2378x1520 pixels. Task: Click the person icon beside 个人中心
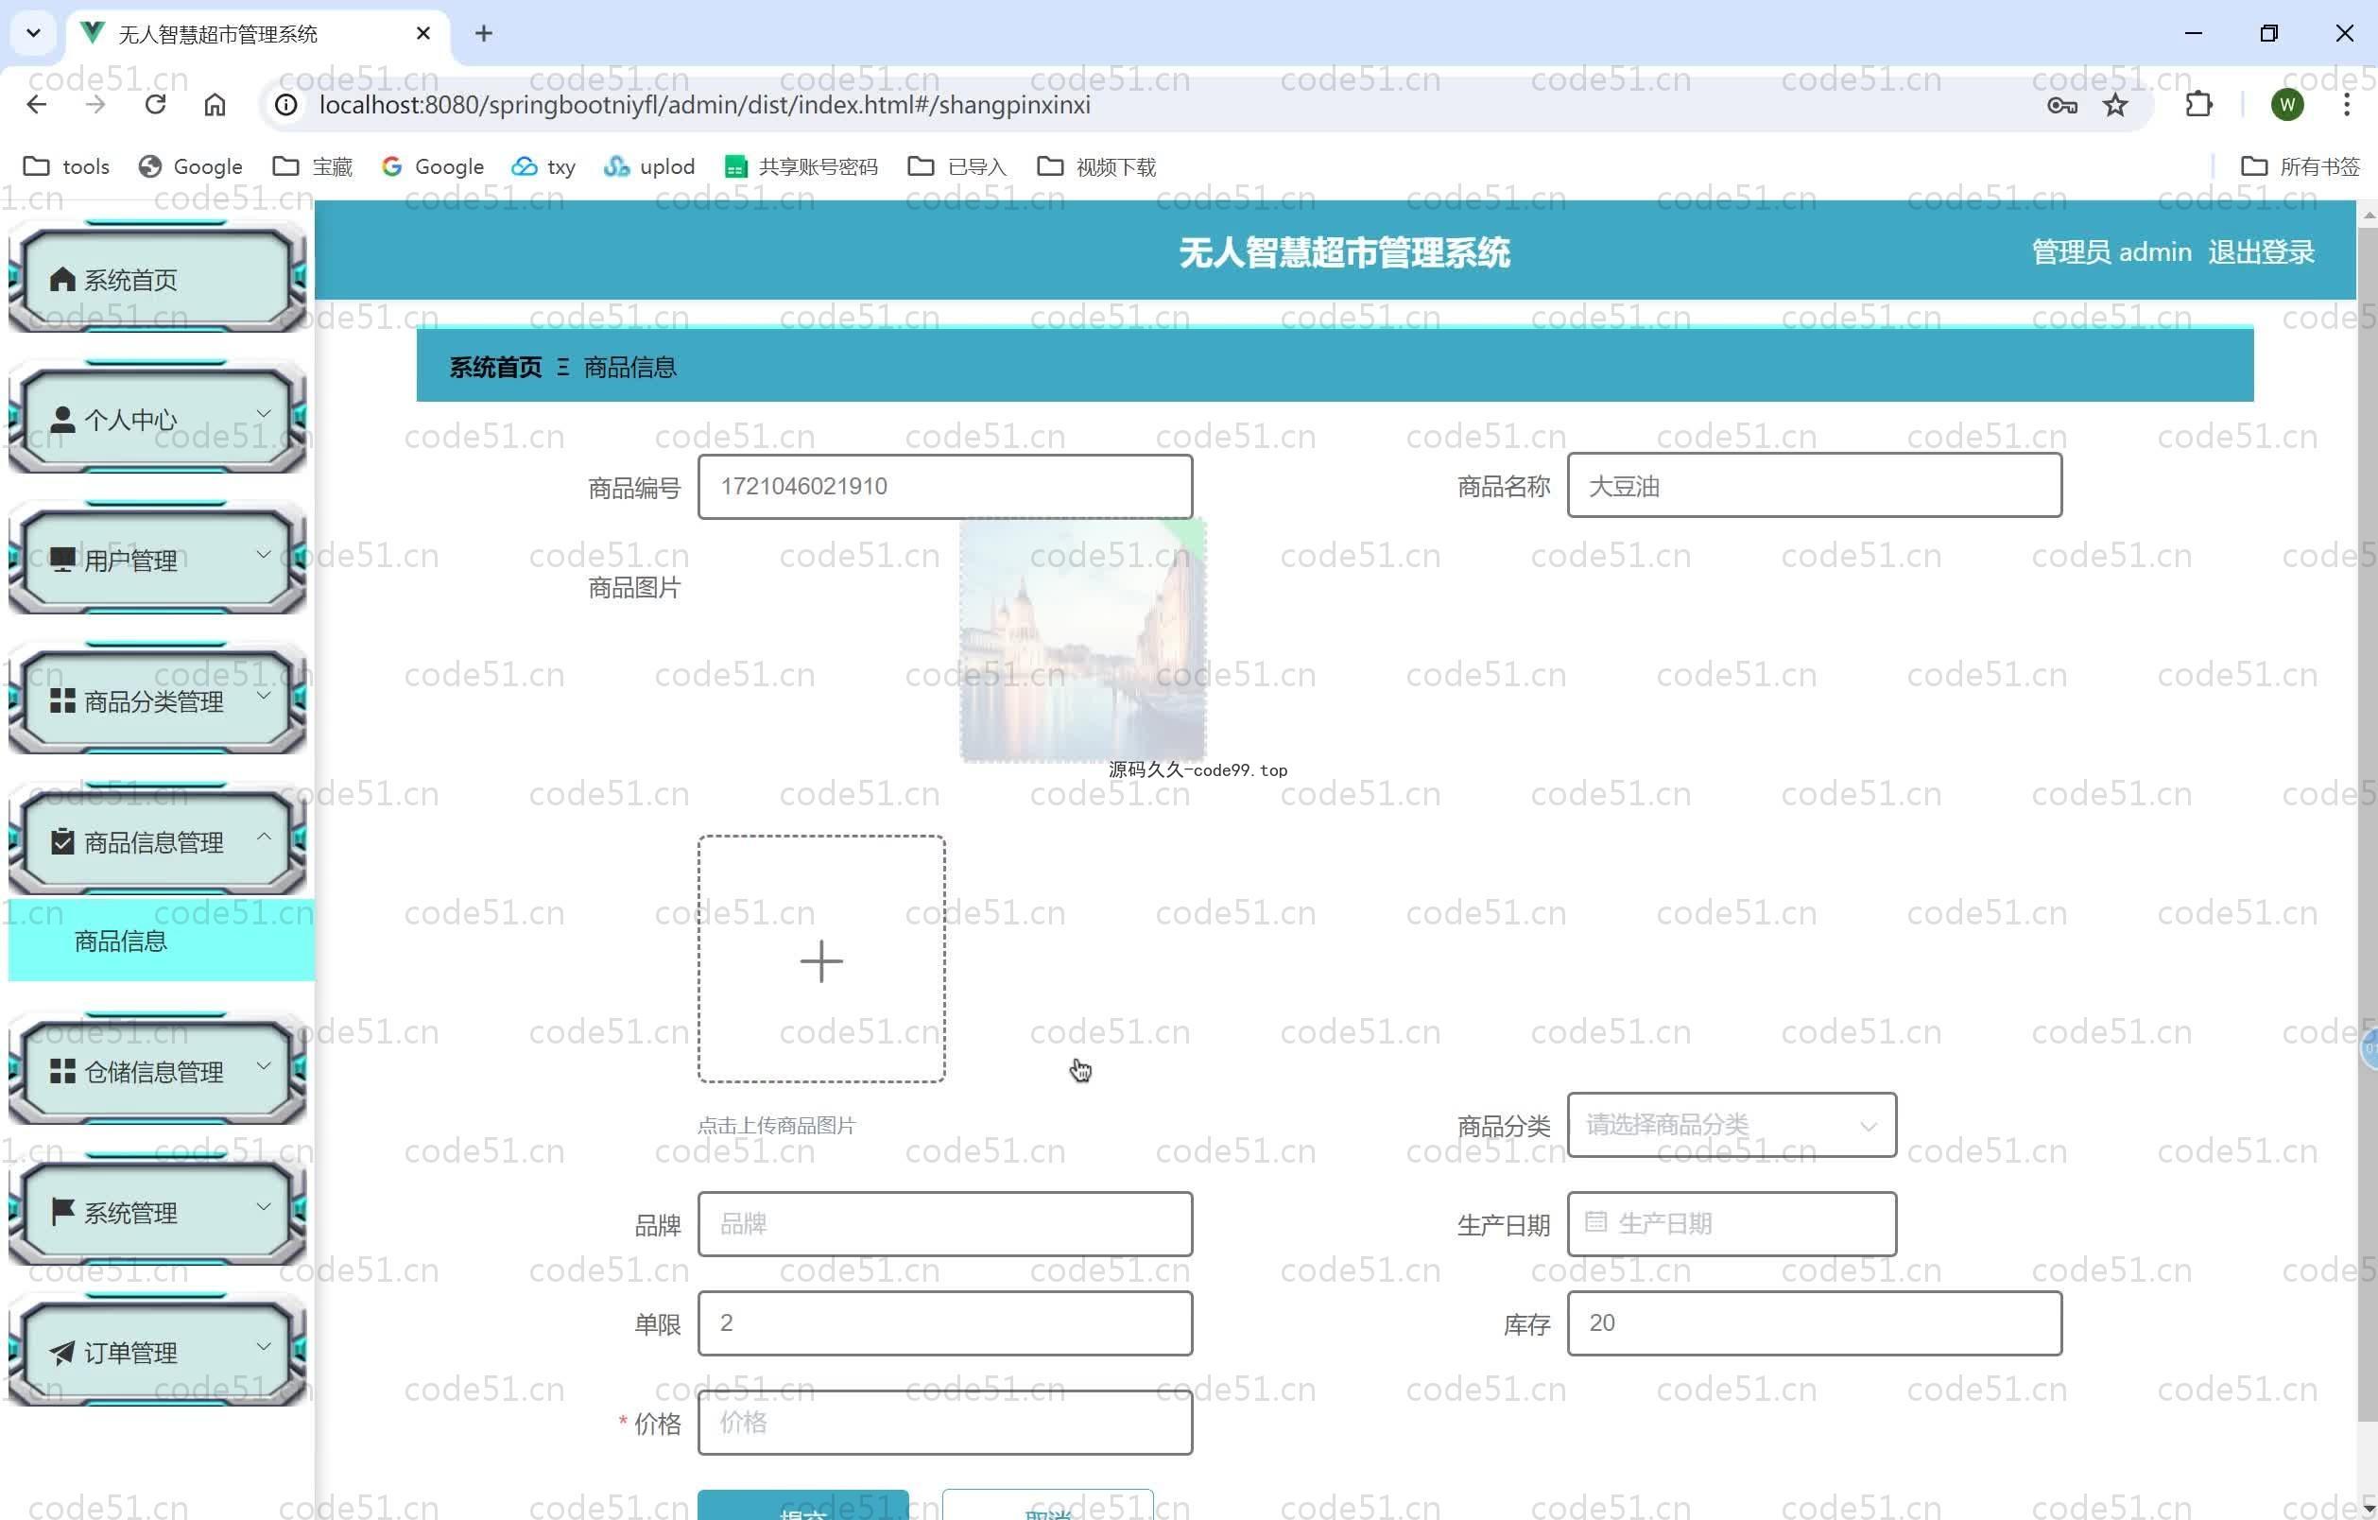62,420
